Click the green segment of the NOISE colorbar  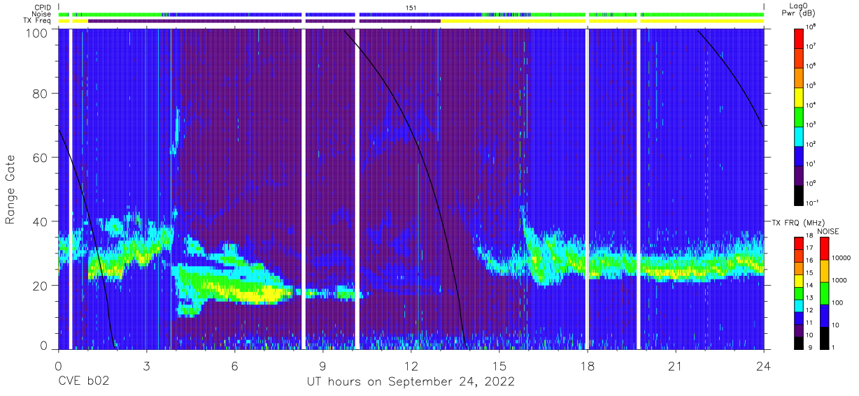(x=823, y=293)
